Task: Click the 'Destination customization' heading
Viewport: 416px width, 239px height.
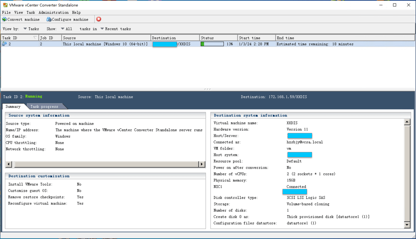Action: point(39,176)
